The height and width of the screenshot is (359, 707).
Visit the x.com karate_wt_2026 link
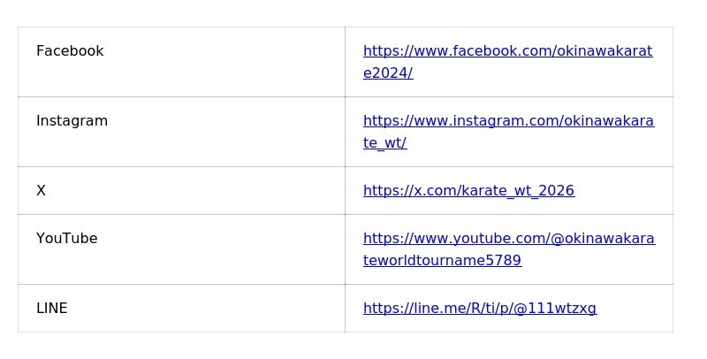tap(468, 191)
